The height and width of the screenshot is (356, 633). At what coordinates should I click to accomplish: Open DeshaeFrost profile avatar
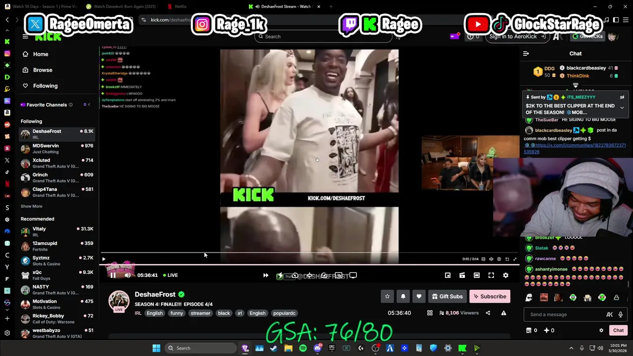pos(119,301)
